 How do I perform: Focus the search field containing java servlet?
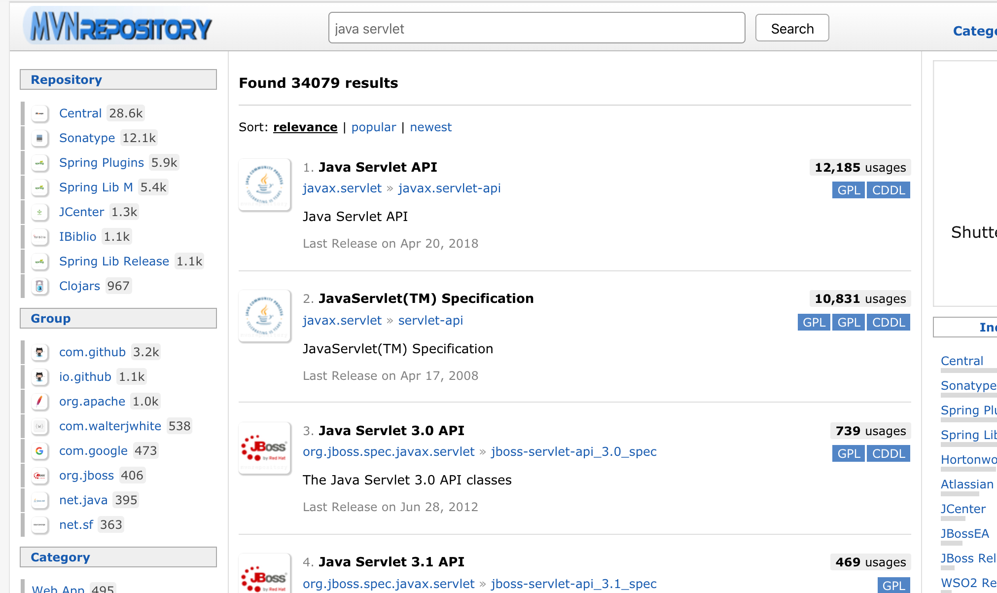click(536, 29)
